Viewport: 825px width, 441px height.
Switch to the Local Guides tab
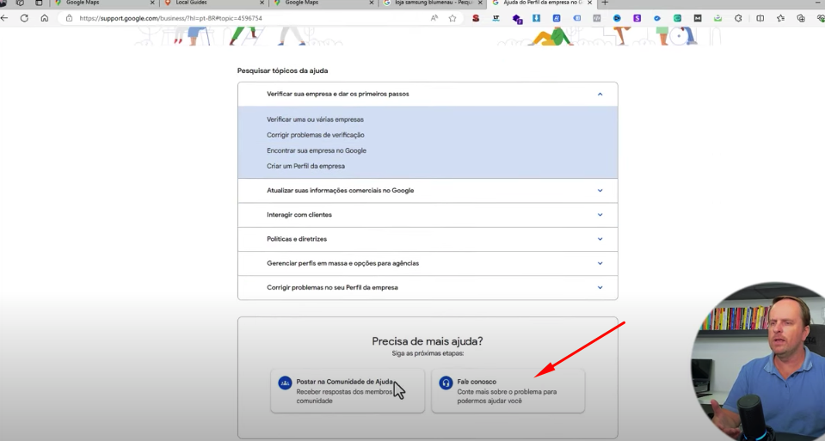(213, 3)
